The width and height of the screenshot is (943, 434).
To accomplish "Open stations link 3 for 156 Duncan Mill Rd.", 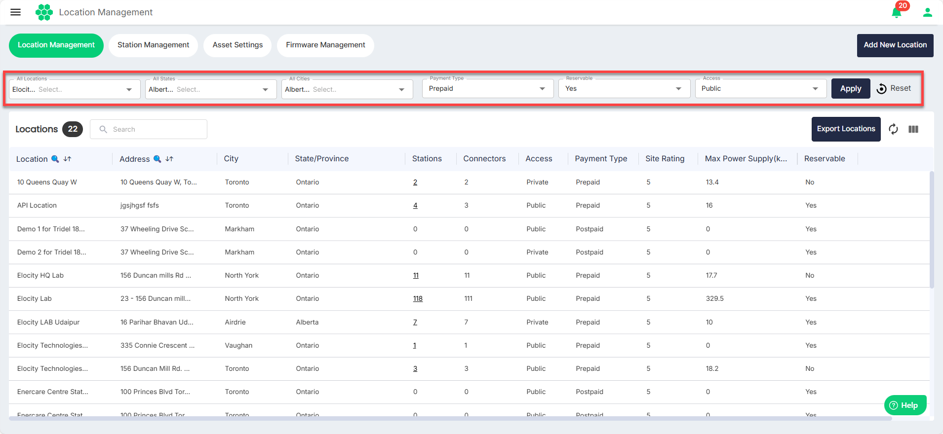I will (415, 369).
